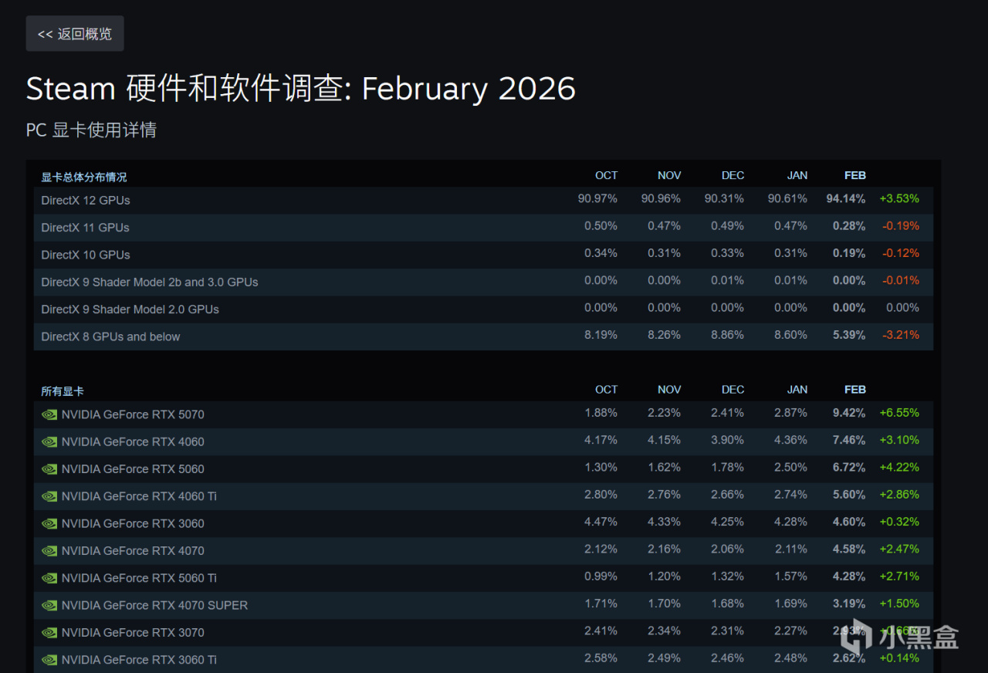Select the DirectX 12 GPUs row
988x673 pixels.
click(x=86, y=201)
